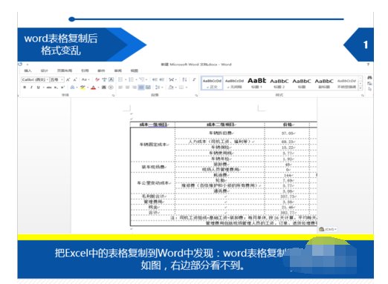Screen dimensions: 388x284
Task: Open the highlight color dropdown arrow
Action: click(88, 87)
